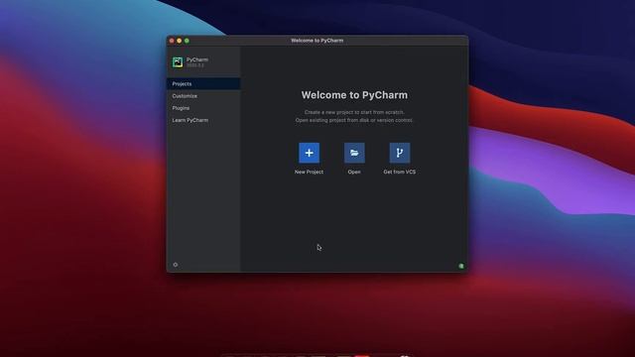
Task: Go to the Learn PyCharm tab
Action: (203, 120)
